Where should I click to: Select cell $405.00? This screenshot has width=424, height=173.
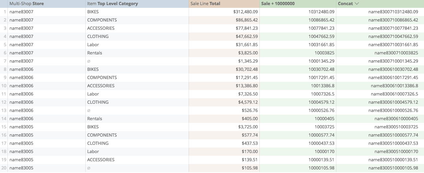224,119
